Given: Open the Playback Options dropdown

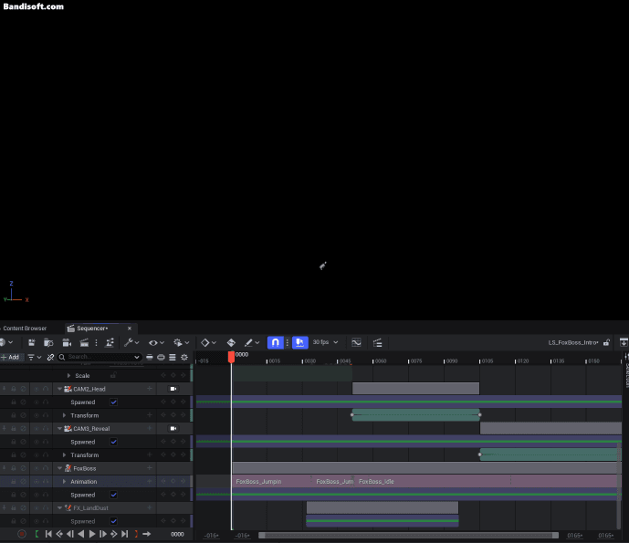Looking at the screenshot, I should coord(181,342).
